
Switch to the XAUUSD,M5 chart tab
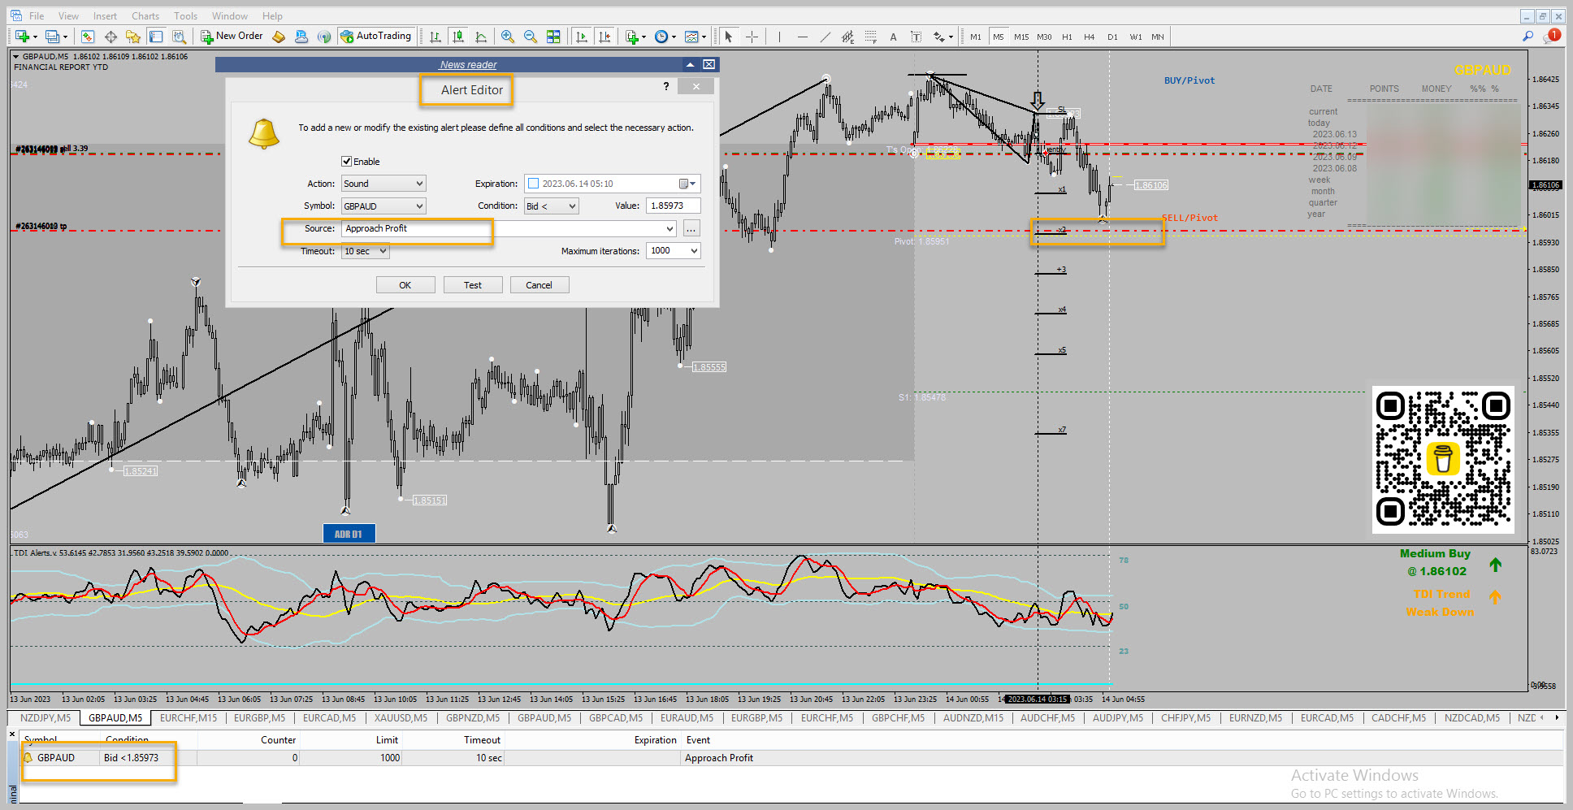pos(401,718)
